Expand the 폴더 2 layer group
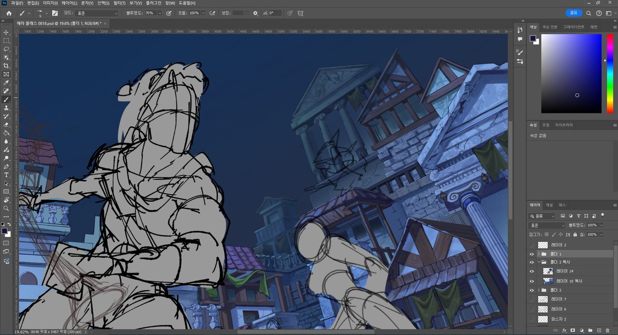Image resolution: width=618 pixels, height=335 pixels. click(539, 290)
